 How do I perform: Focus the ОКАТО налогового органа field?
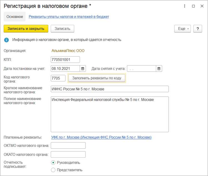tap(68, 154)
